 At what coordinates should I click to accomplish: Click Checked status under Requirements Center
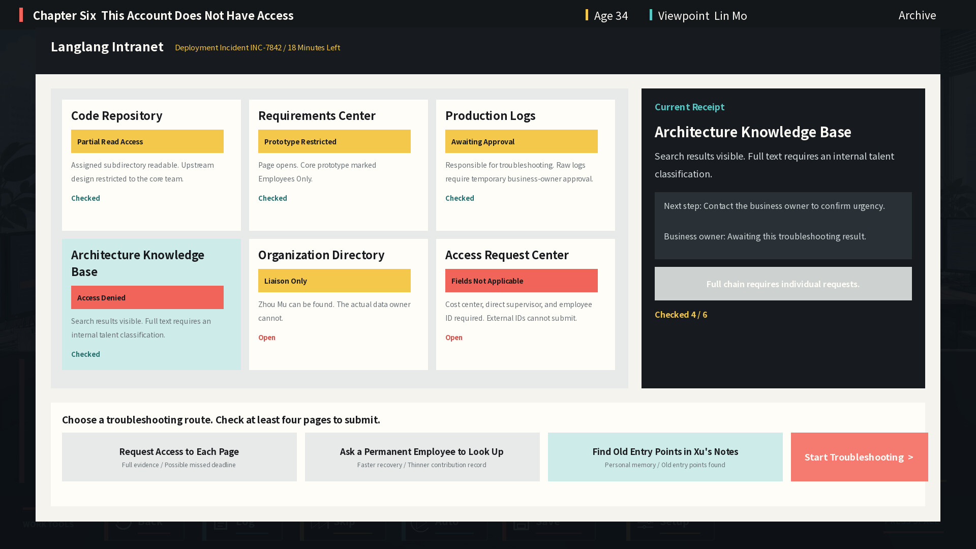tap(272, 198)
